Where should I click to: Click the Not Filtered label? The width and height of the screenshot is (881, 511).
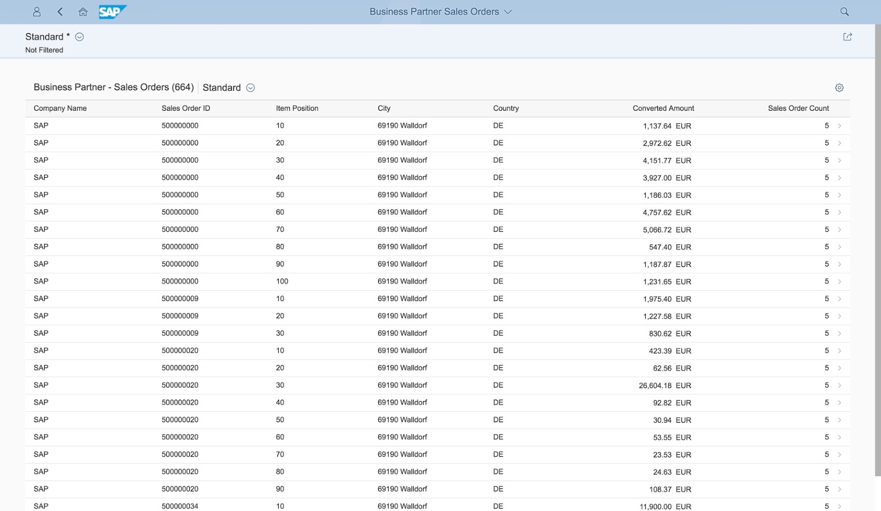43,50
